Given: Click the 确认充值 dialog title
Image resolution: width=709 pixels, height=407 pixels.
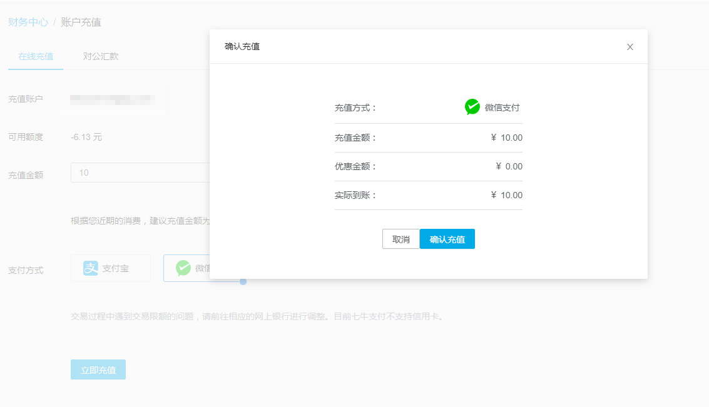Looking at the screenshot, I should point(242,46).
